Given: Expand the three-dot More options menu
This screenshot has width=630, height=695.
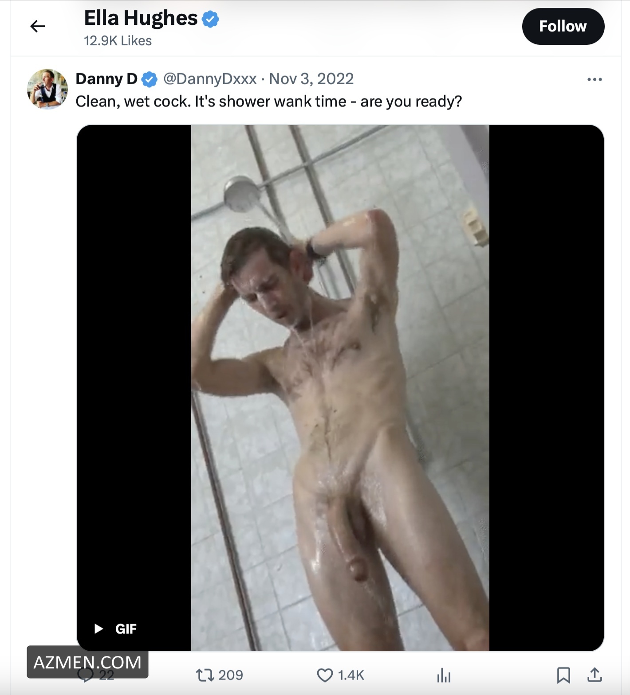Looking at the screenshot, I should point(594,79).
